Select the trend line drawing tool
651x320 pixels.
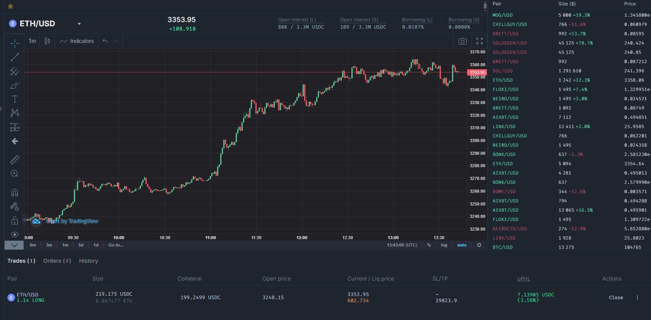[x=15, y=57]
